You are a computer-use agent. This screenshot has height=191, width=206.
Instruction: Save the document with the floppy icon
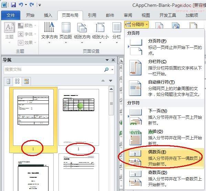pyautogui.click(x=13, y=5)
